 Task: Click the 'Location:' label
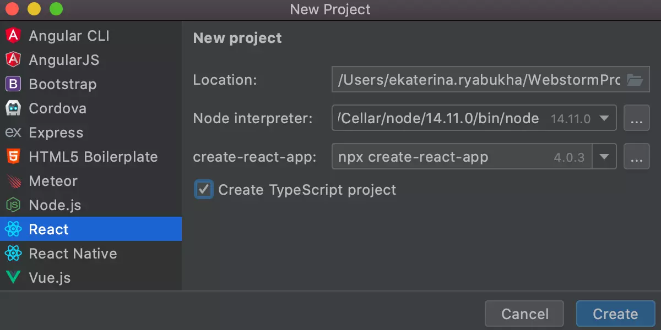click(225, 80)
